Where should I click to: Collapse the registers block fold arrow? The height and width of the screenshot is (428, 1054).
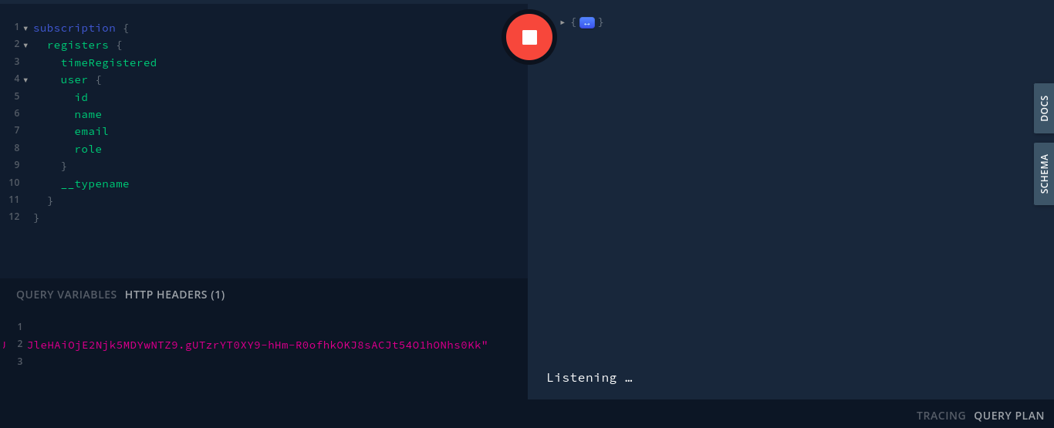[x=25, y=45]
